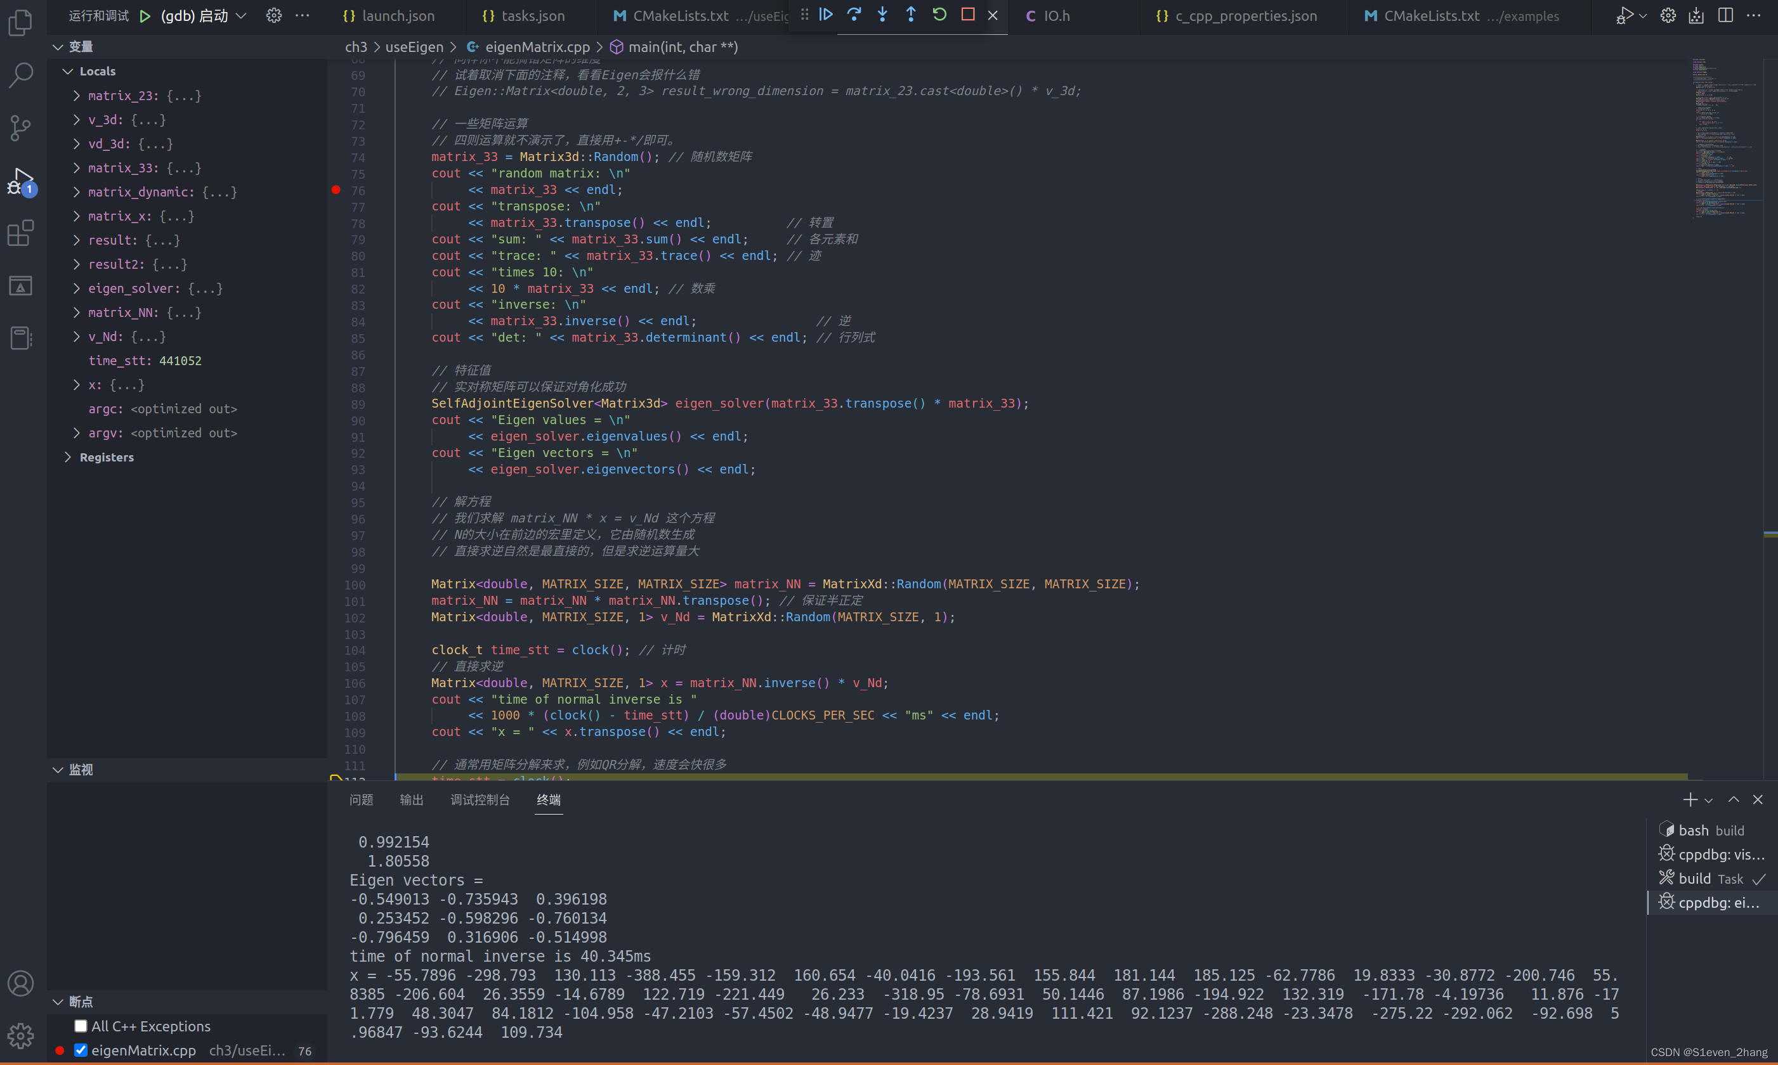This screenshot has height=1065, width=1778.
Task: Open the Search view icon
Action: point(21,75)
